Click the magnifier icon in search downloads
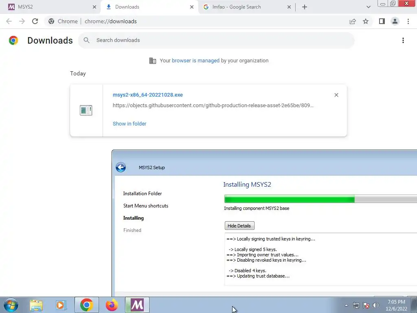 coord(86,40)
